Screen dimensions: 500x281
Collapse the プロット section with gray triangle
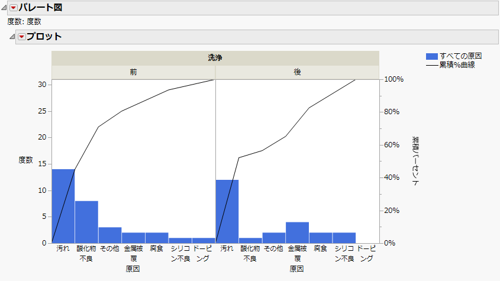[12, 37]
